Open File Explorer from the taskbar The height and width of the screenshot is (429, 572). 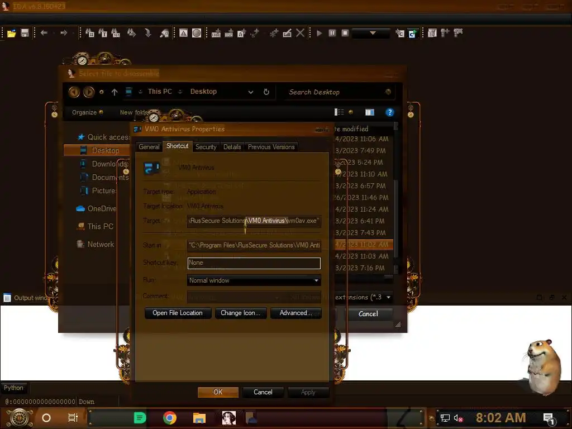[199, 418]
